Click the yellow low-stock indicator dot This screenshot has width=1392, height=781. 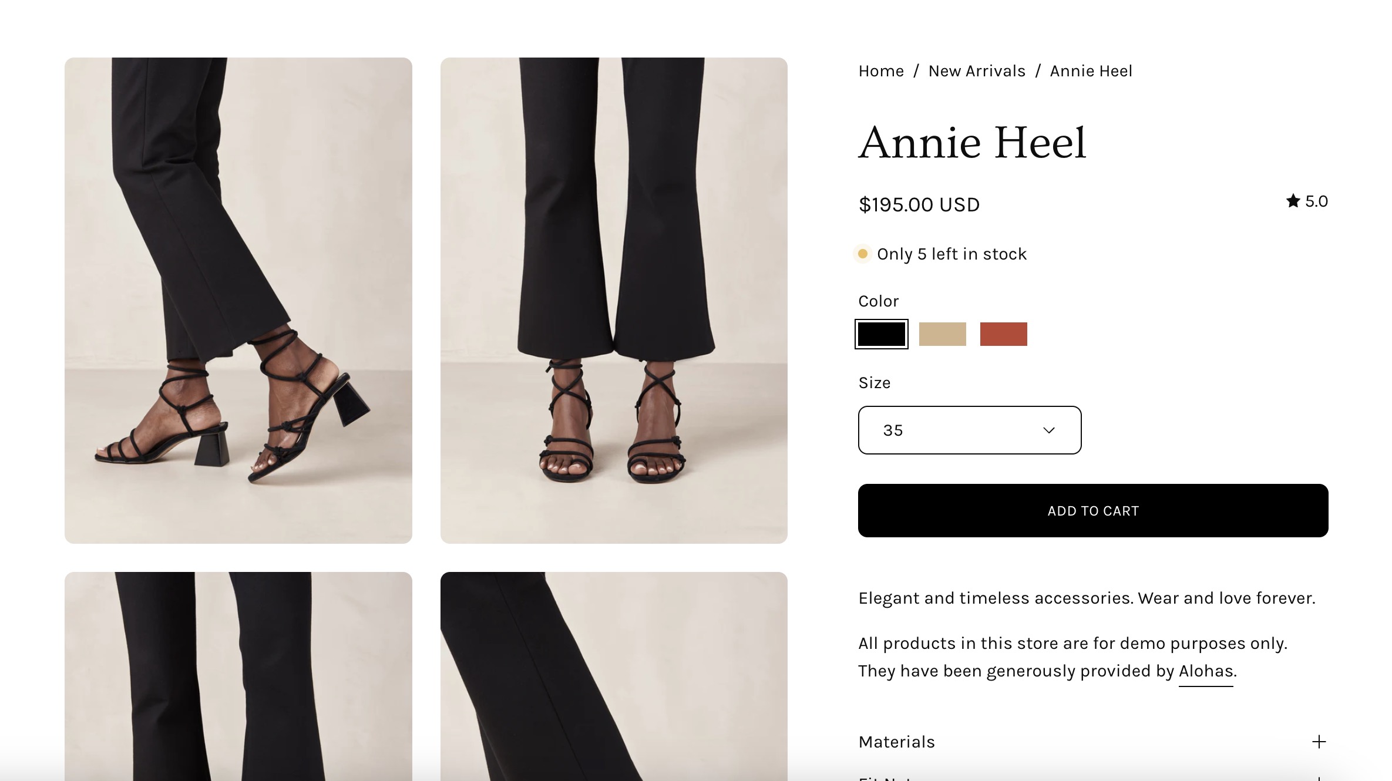point(863,254)
